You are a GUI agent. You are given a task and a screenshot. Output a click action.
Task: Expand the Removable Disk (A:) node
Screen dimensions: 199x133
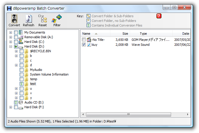point(11,37)
